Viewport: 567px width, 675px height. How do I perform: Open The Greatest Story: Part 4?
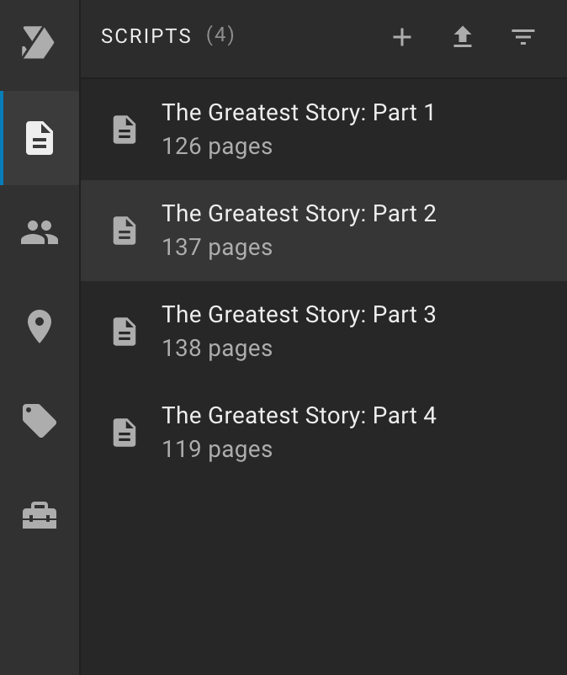(324, 433)
